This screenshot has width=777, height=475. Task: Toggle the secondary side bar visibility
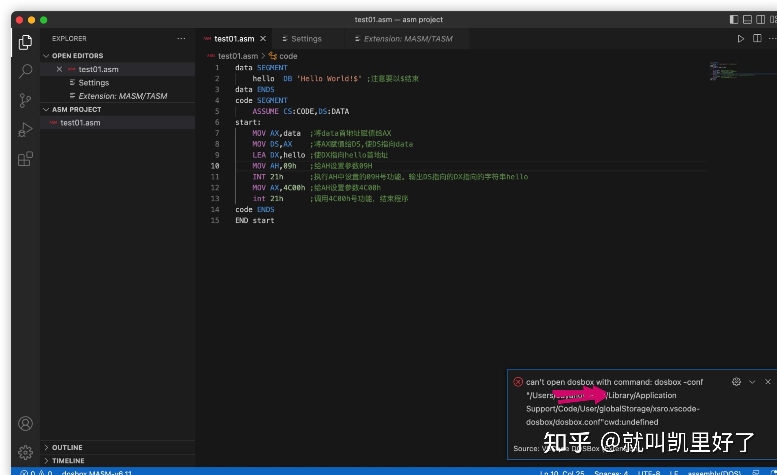[x=760, y=19]
